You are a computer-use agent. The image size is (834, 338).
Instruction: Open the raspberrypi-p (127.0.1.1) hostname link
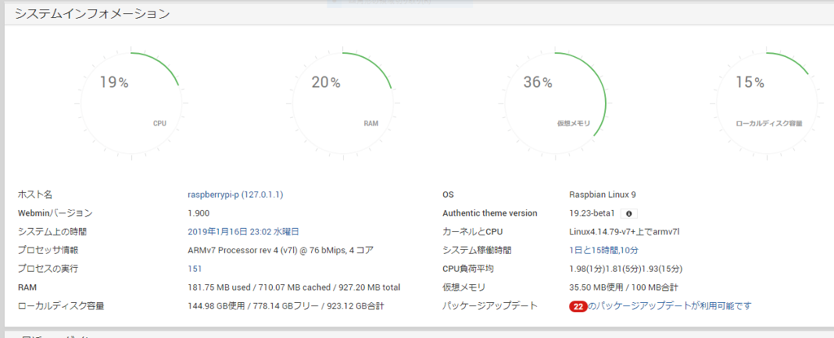click(x=235, y=195)
